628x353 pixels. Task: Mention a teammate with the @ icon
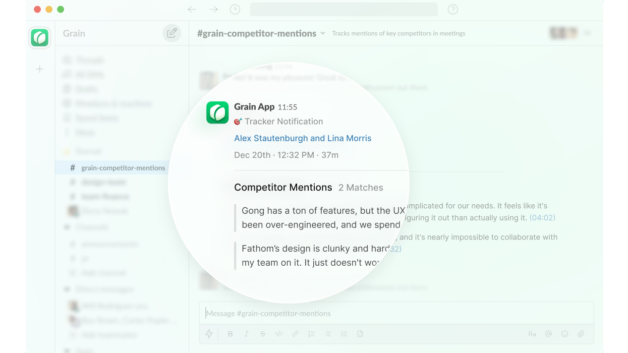tap(548, 333)
